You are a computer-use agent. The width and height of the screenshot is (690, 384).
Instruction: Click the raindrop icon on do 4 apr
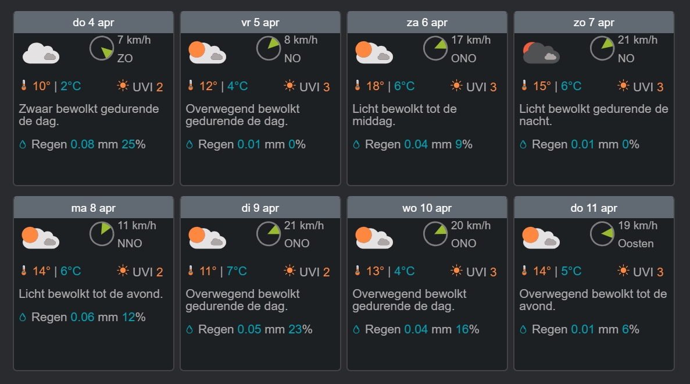(23, 145)
